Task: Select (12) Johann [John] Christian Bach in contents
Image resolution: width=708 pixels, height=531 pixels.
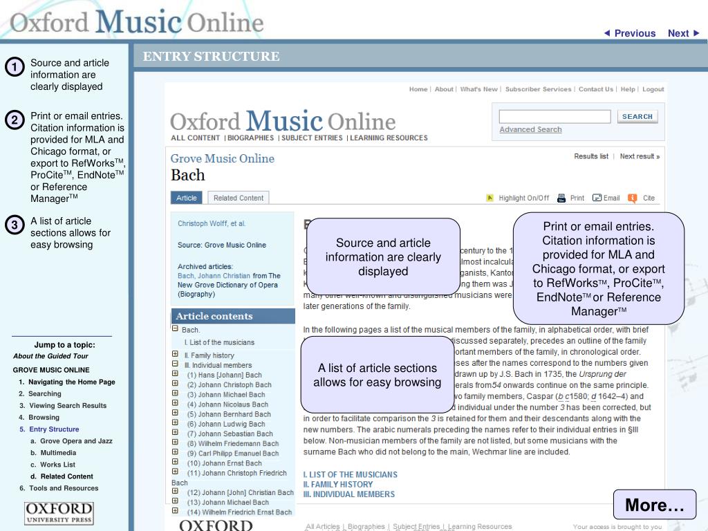Action: coord(240,492)
